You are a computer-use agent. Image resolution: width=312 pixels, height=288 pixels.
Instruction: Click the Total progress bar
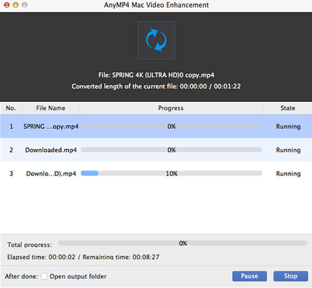183,243
